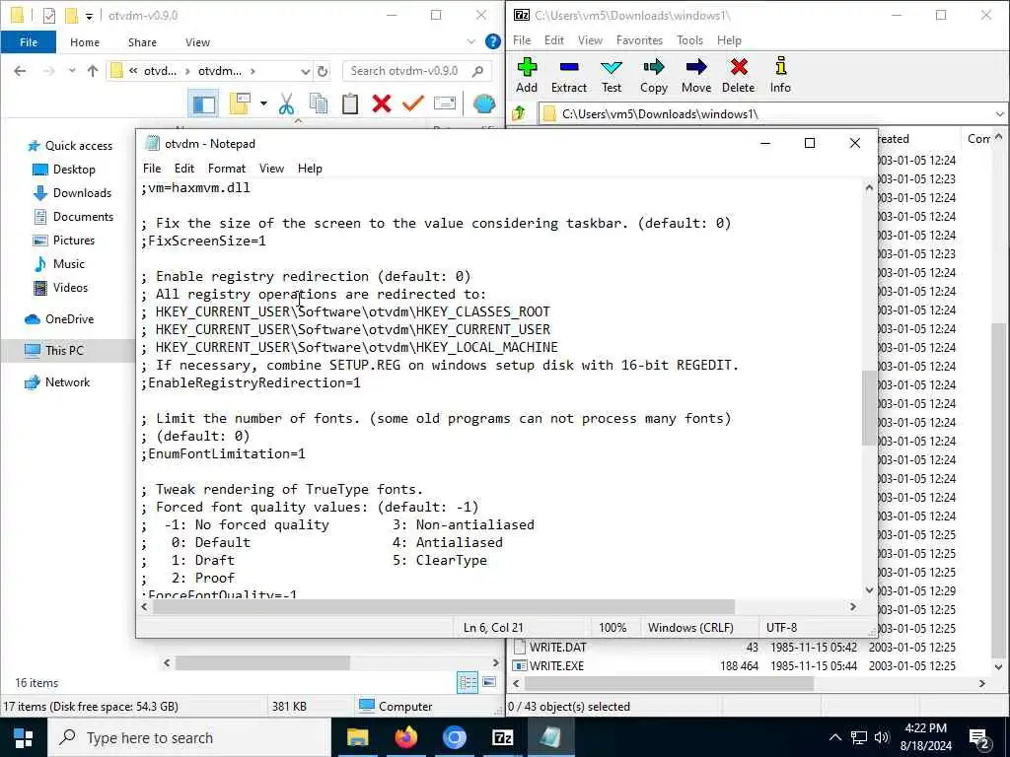Click the Move icon in 7-Zip toolbar
The width and height of the screenshot is (1010, 757).
click(x=695, y=75)
